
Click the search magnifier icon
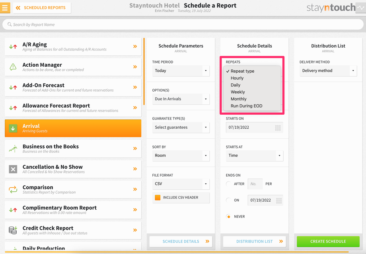tap(9, 25)
